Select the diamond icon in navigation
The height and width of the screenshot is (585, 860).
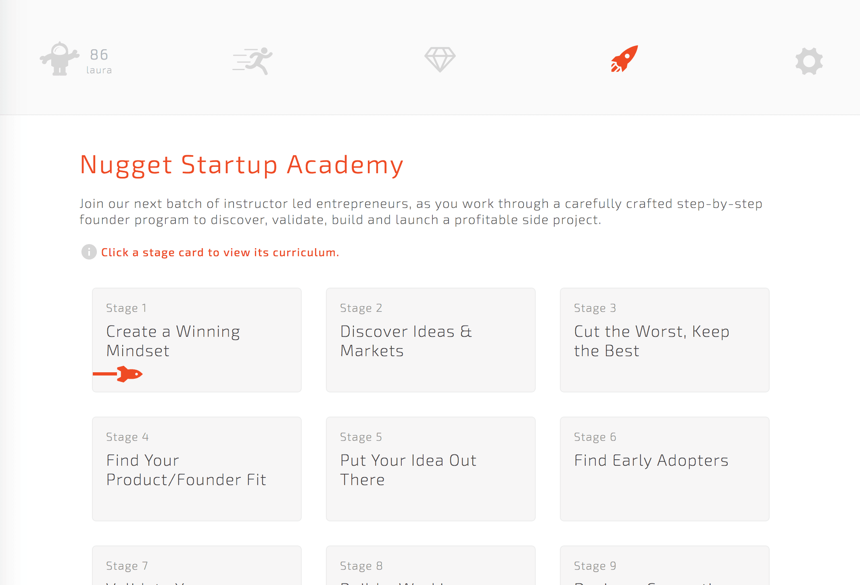pos(440,59)
